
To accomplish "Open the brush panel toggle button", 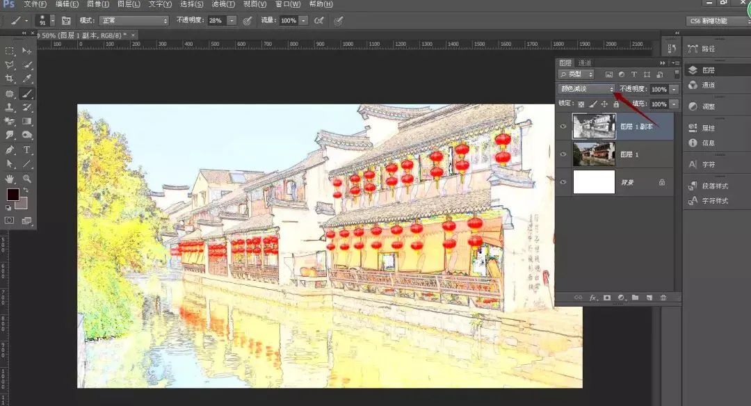I will pyautogui.click(x=66, y=21).
